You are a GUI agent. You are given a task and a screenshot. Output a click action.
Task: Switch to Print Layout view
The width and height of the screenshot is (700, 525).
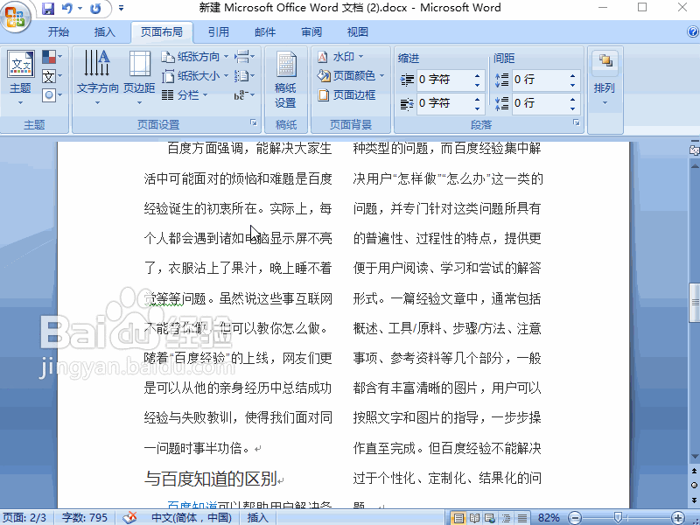[458, 518]
